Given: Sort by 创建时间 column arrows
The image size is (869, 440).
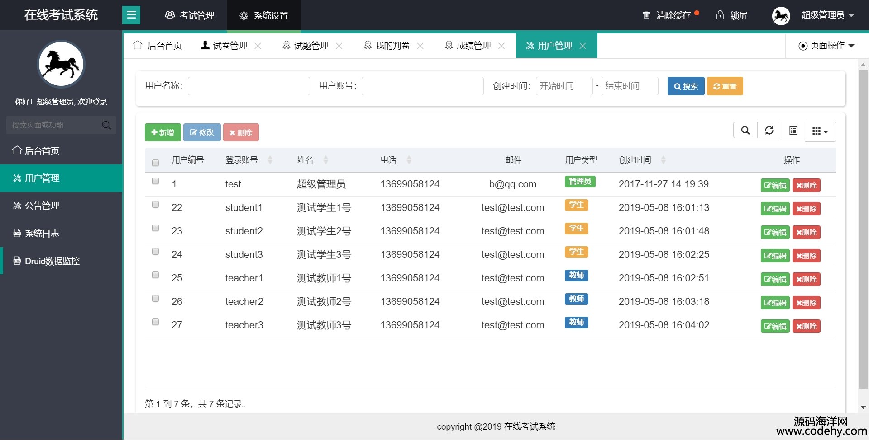Looking at the screenshot, I should pyautogui.click(x=663, y=160).
